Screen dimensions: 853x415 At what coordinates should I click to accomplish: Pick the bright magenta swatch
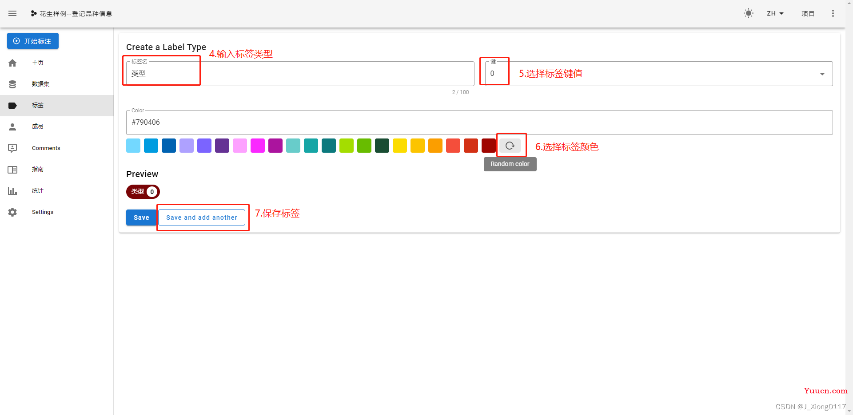click(258, 146)
